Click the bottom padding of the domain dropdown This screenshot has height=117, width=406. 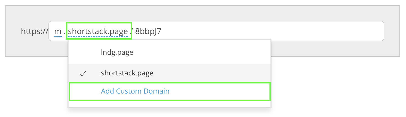[x=169, y=104]
